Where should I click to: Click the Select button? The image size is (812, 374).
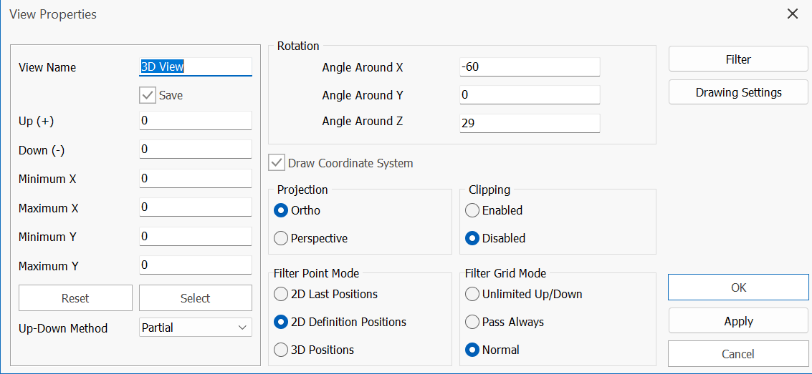(195, 298)
